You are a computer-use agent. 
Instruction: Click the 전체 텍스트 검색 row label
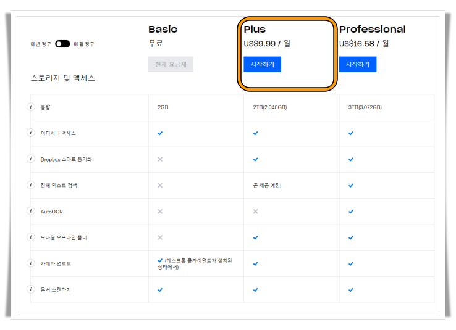point(59,186)
